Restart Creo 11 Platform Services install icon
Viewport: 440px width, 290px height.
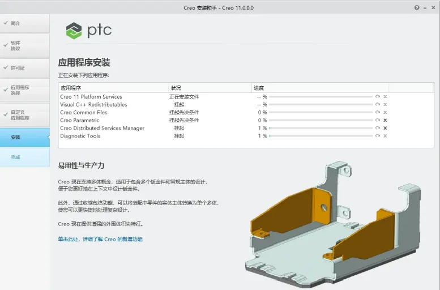[378, 97]
